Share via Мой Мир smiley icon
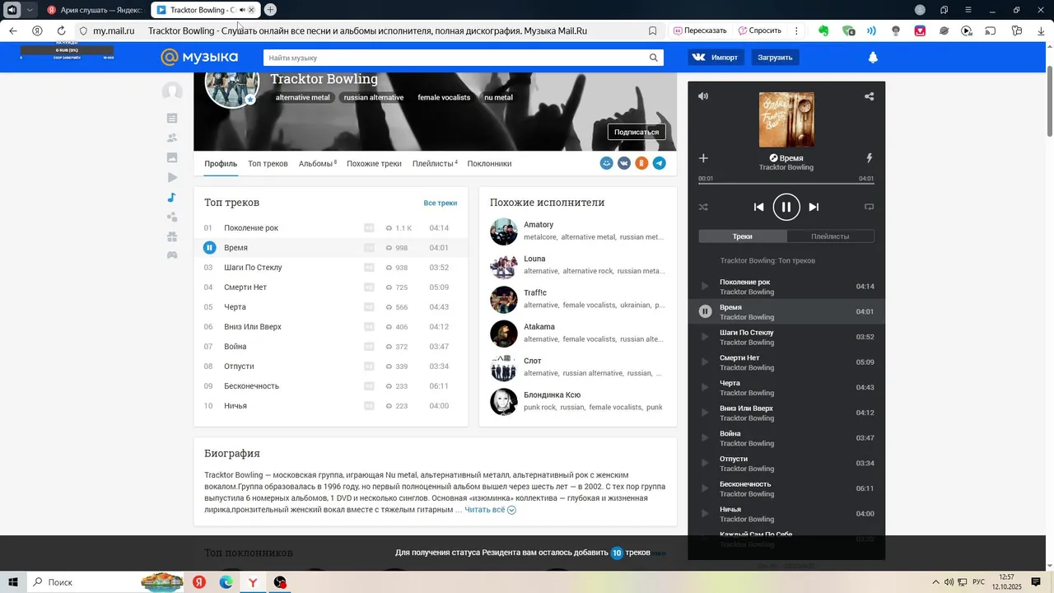The width and height of the screenshot is (1054, 593). coord(607,163)
